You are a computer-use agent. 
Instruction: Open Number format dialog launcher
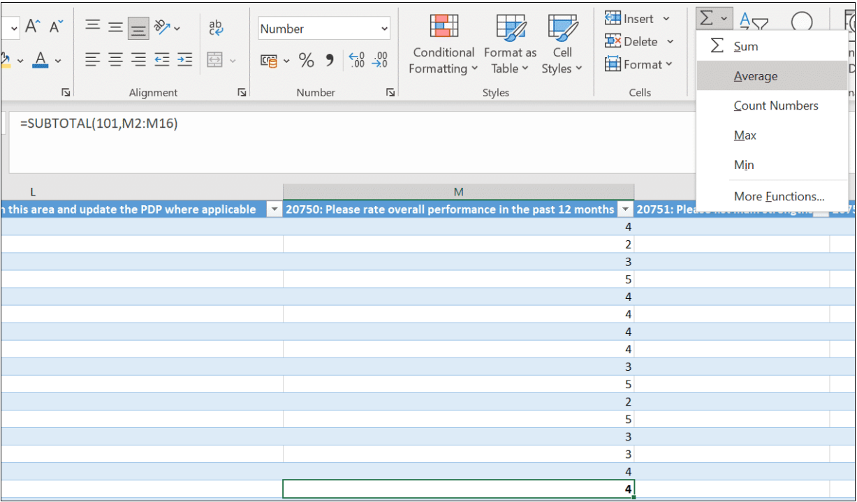coord(391,92)
